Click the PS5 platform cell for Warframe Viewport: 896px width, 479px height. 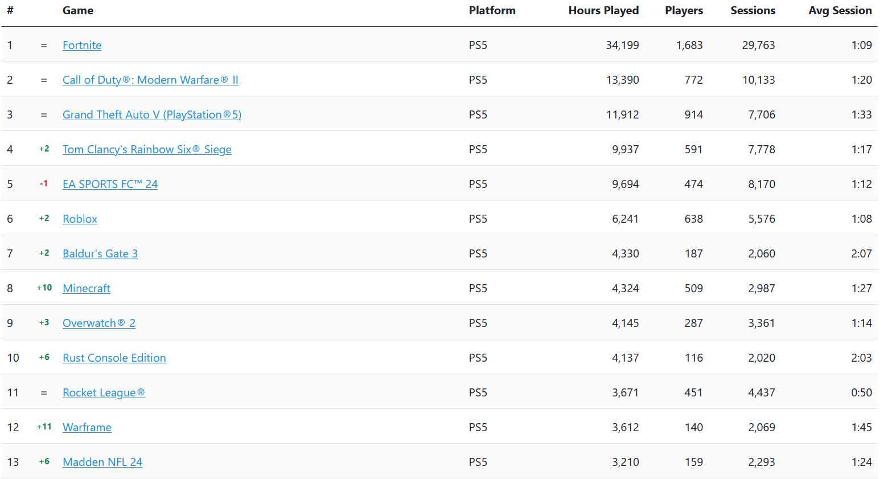(478, 427)
